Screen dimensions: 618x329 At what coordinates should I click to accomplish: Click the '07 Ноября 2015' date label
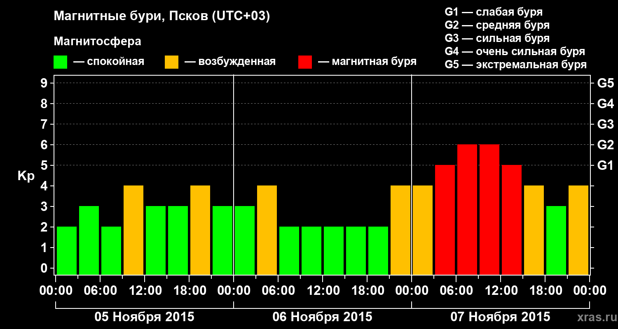[500, 317]
